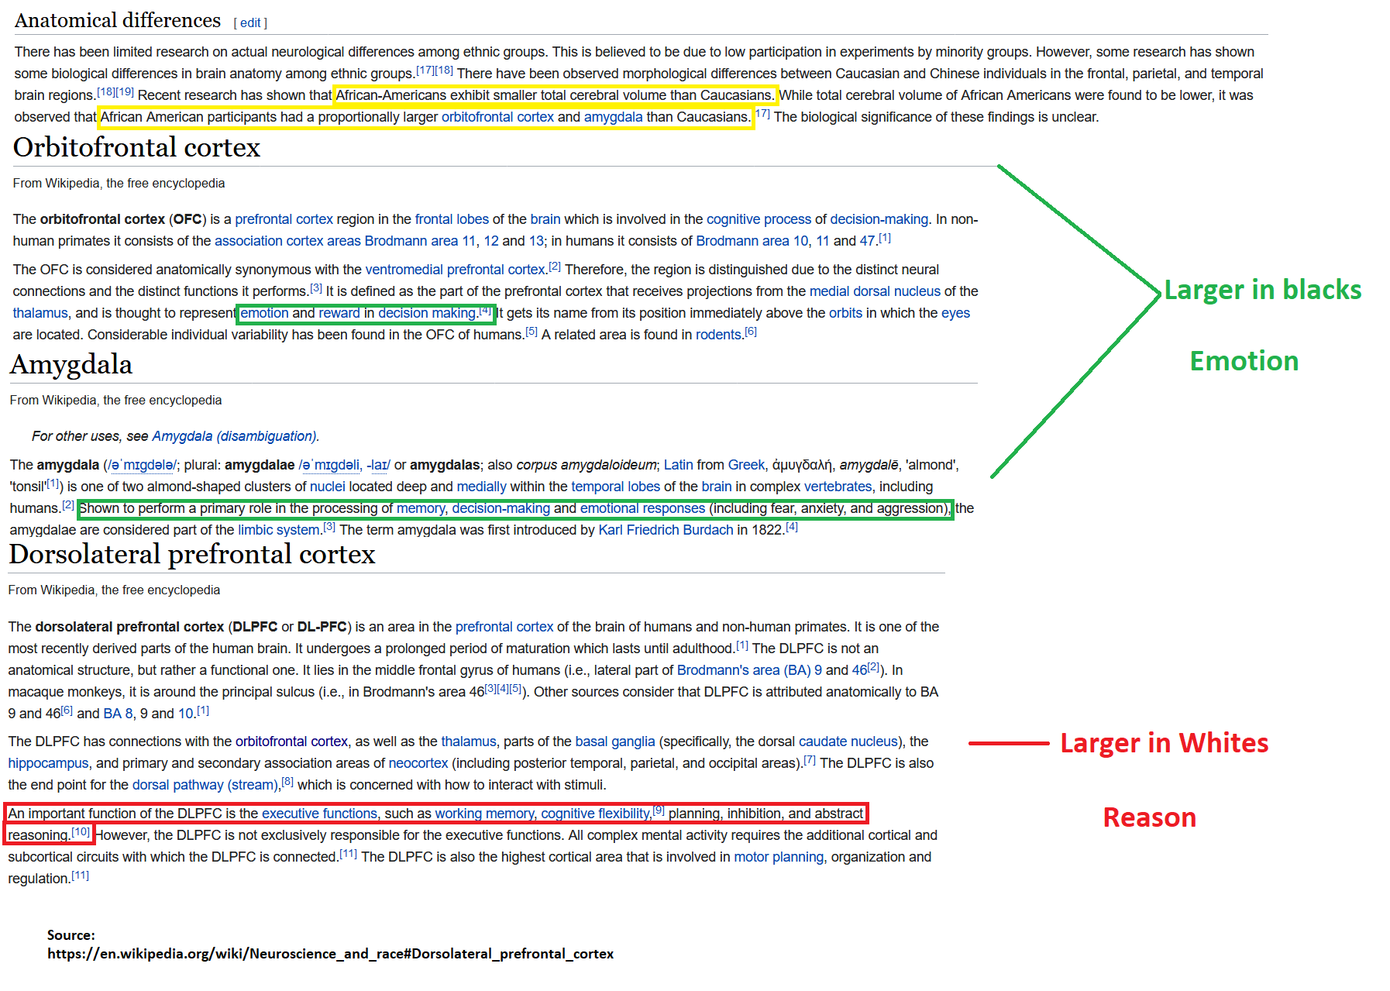This screenshot has height=991, width=1390.
Task: Click the Orbitofrontal cortex heading
Action: 136,147
